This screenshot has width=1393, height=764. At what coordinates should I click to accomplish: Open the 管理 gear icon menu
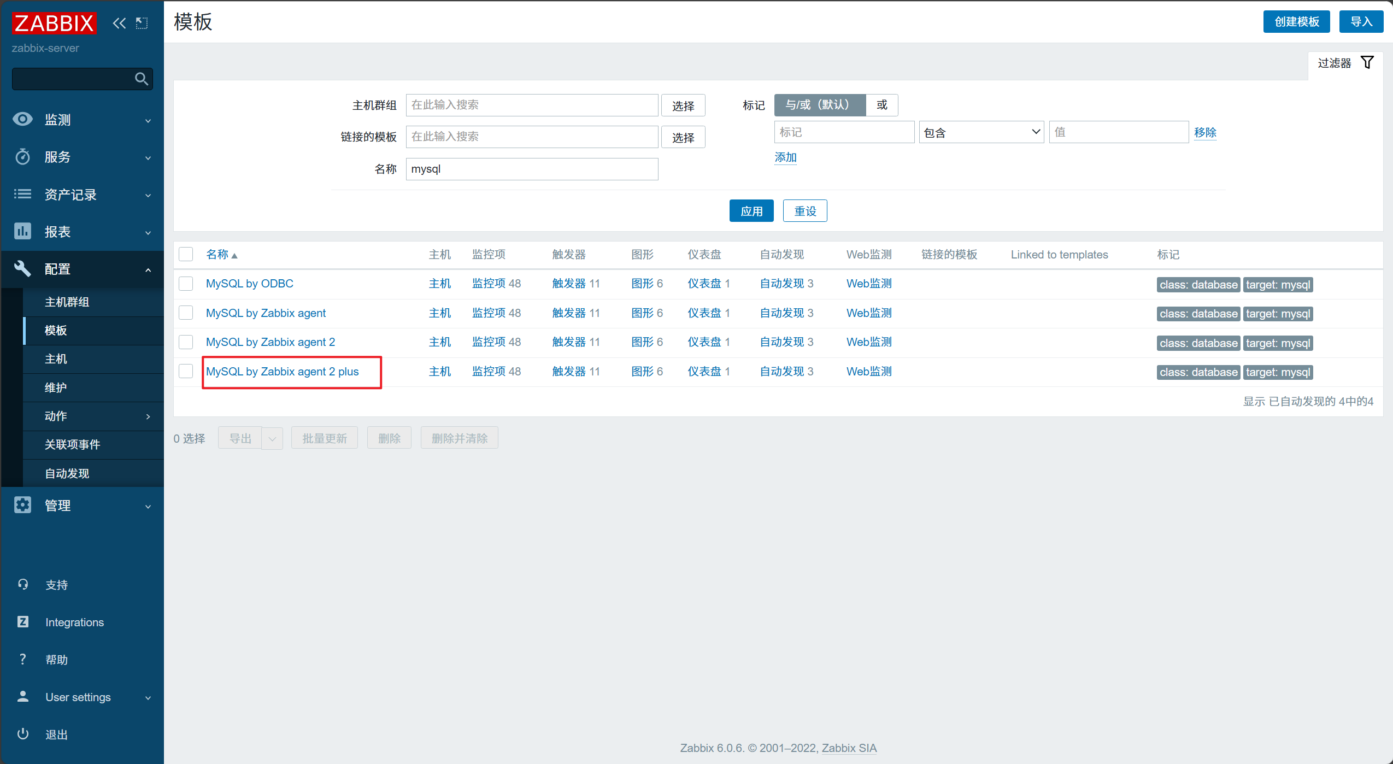22,505
